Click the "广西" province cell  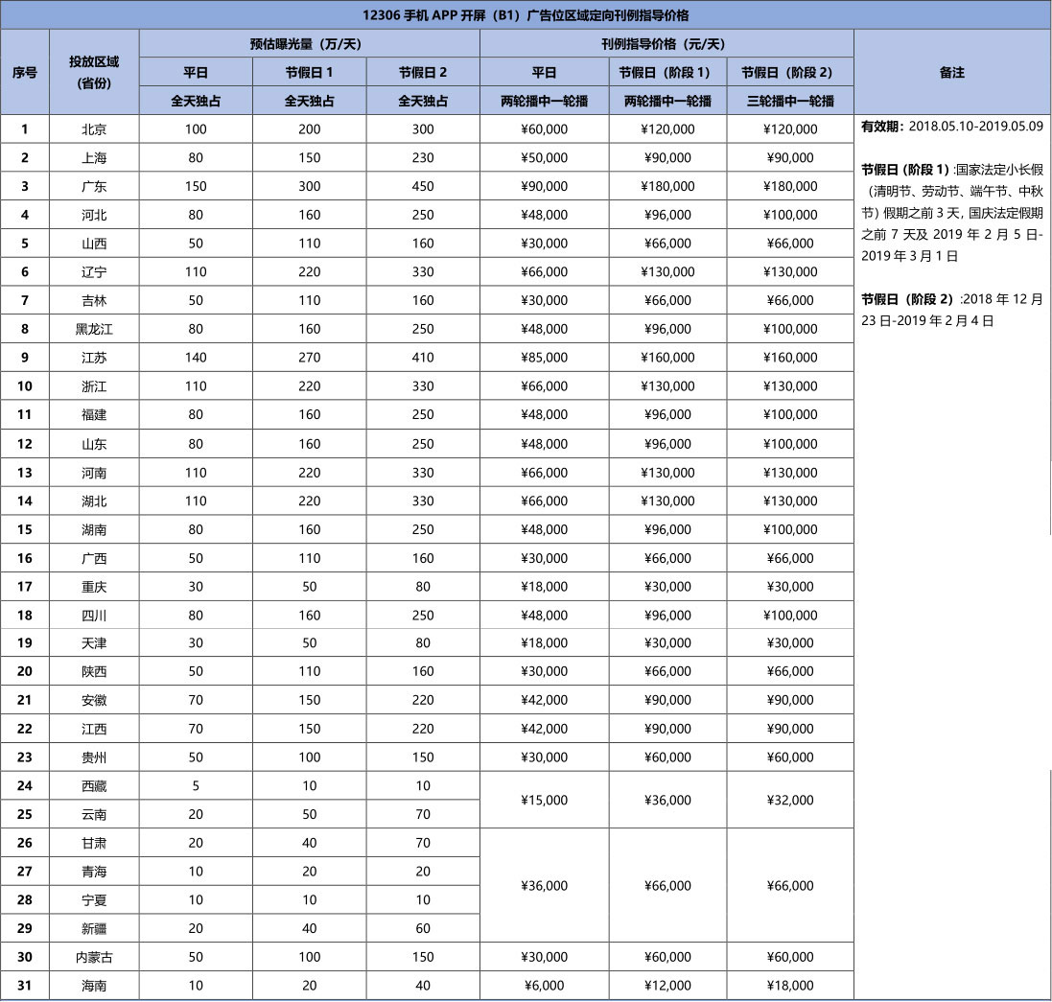pyautogui.click(x=94, y=558)
